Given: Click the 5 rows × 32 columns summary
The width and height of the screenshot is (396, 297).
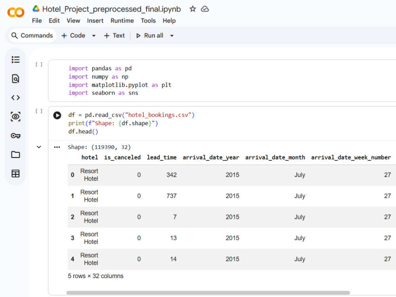Looking at the screenshot, I should tap(95, 276).
